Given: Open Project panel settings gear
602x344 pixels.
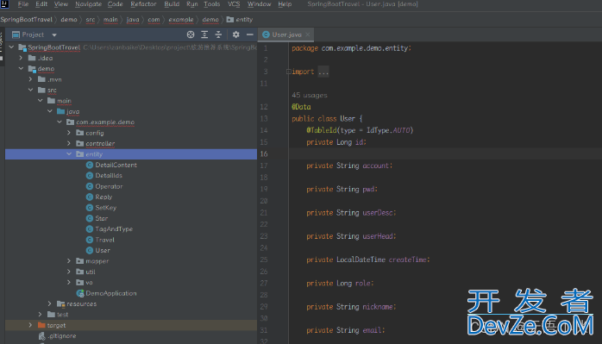Looking at the screenshot, I should click(x=236, y=34).
